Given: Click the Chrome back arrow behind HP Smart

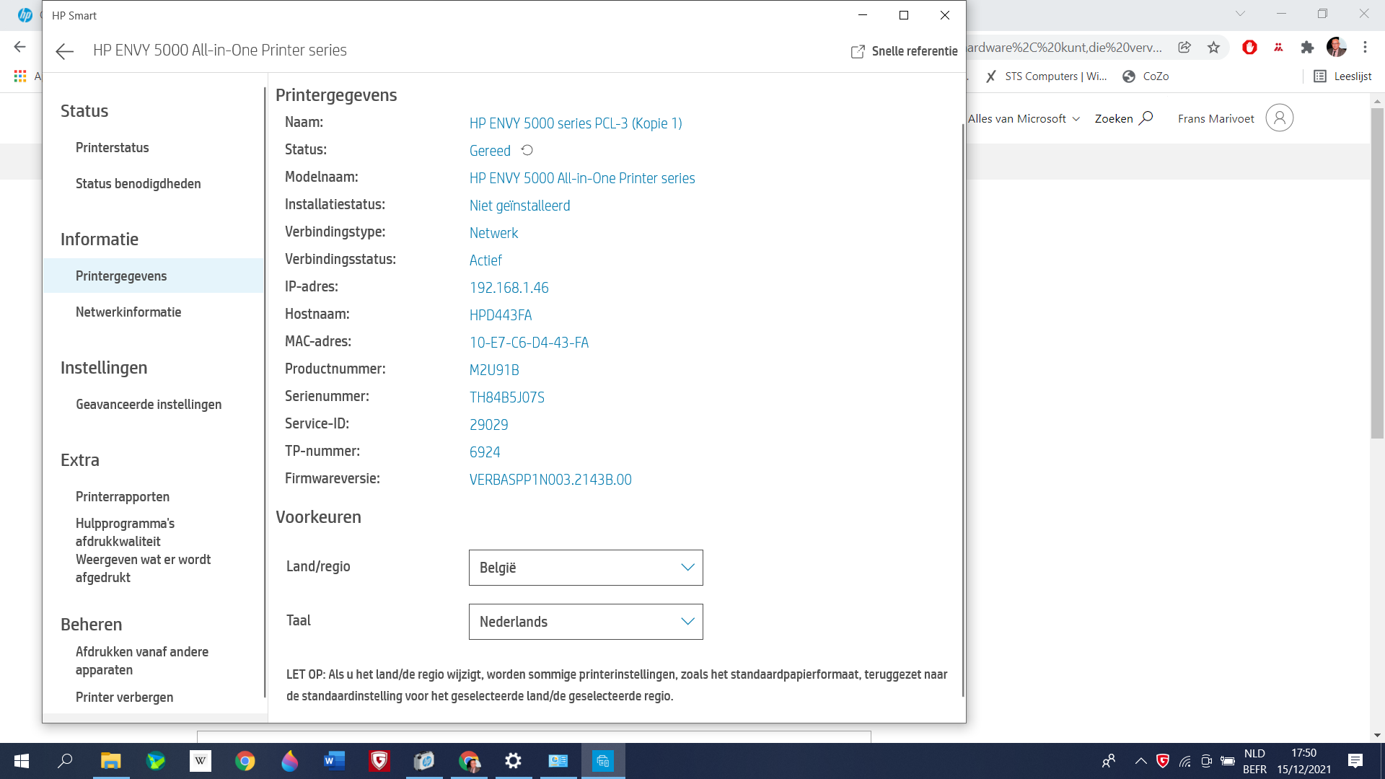Looking at the screenshot, I should 19,47.
